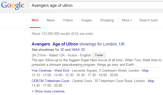The height and width of the screenshot is (95, 163).
Task: Open the Shopping tab
Action: coord(107,20)
